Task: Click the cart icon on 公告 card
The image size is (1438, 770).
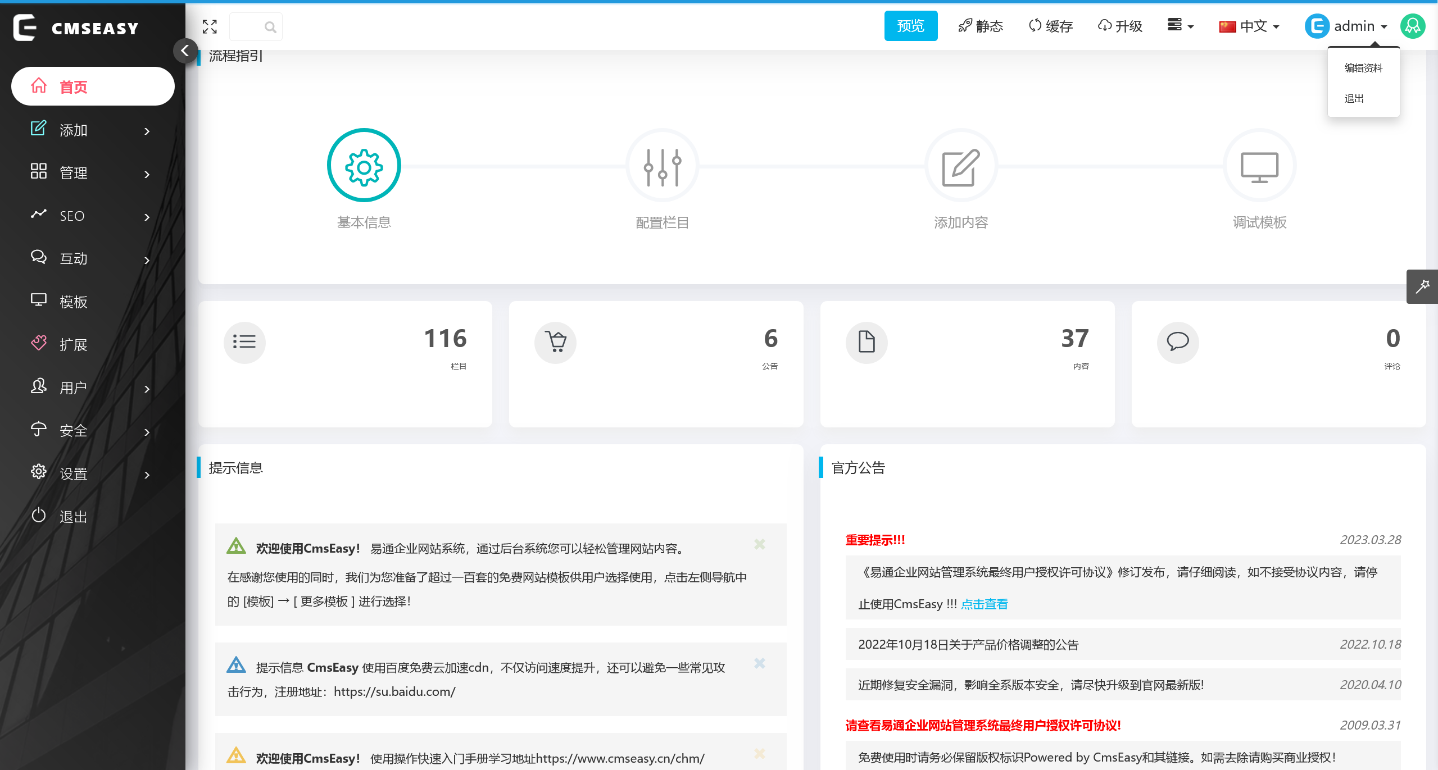Action: point(556,342)
